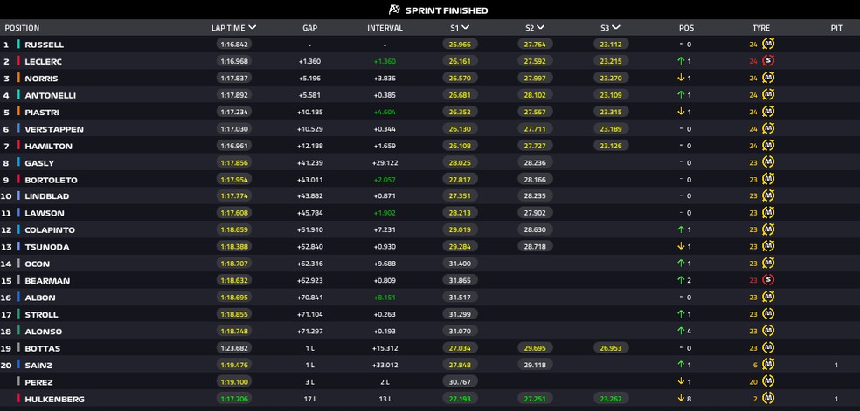860x411 pixels.
Task: Open the S1 sector column dropdown arrow
Action: (x=465, y=27)
